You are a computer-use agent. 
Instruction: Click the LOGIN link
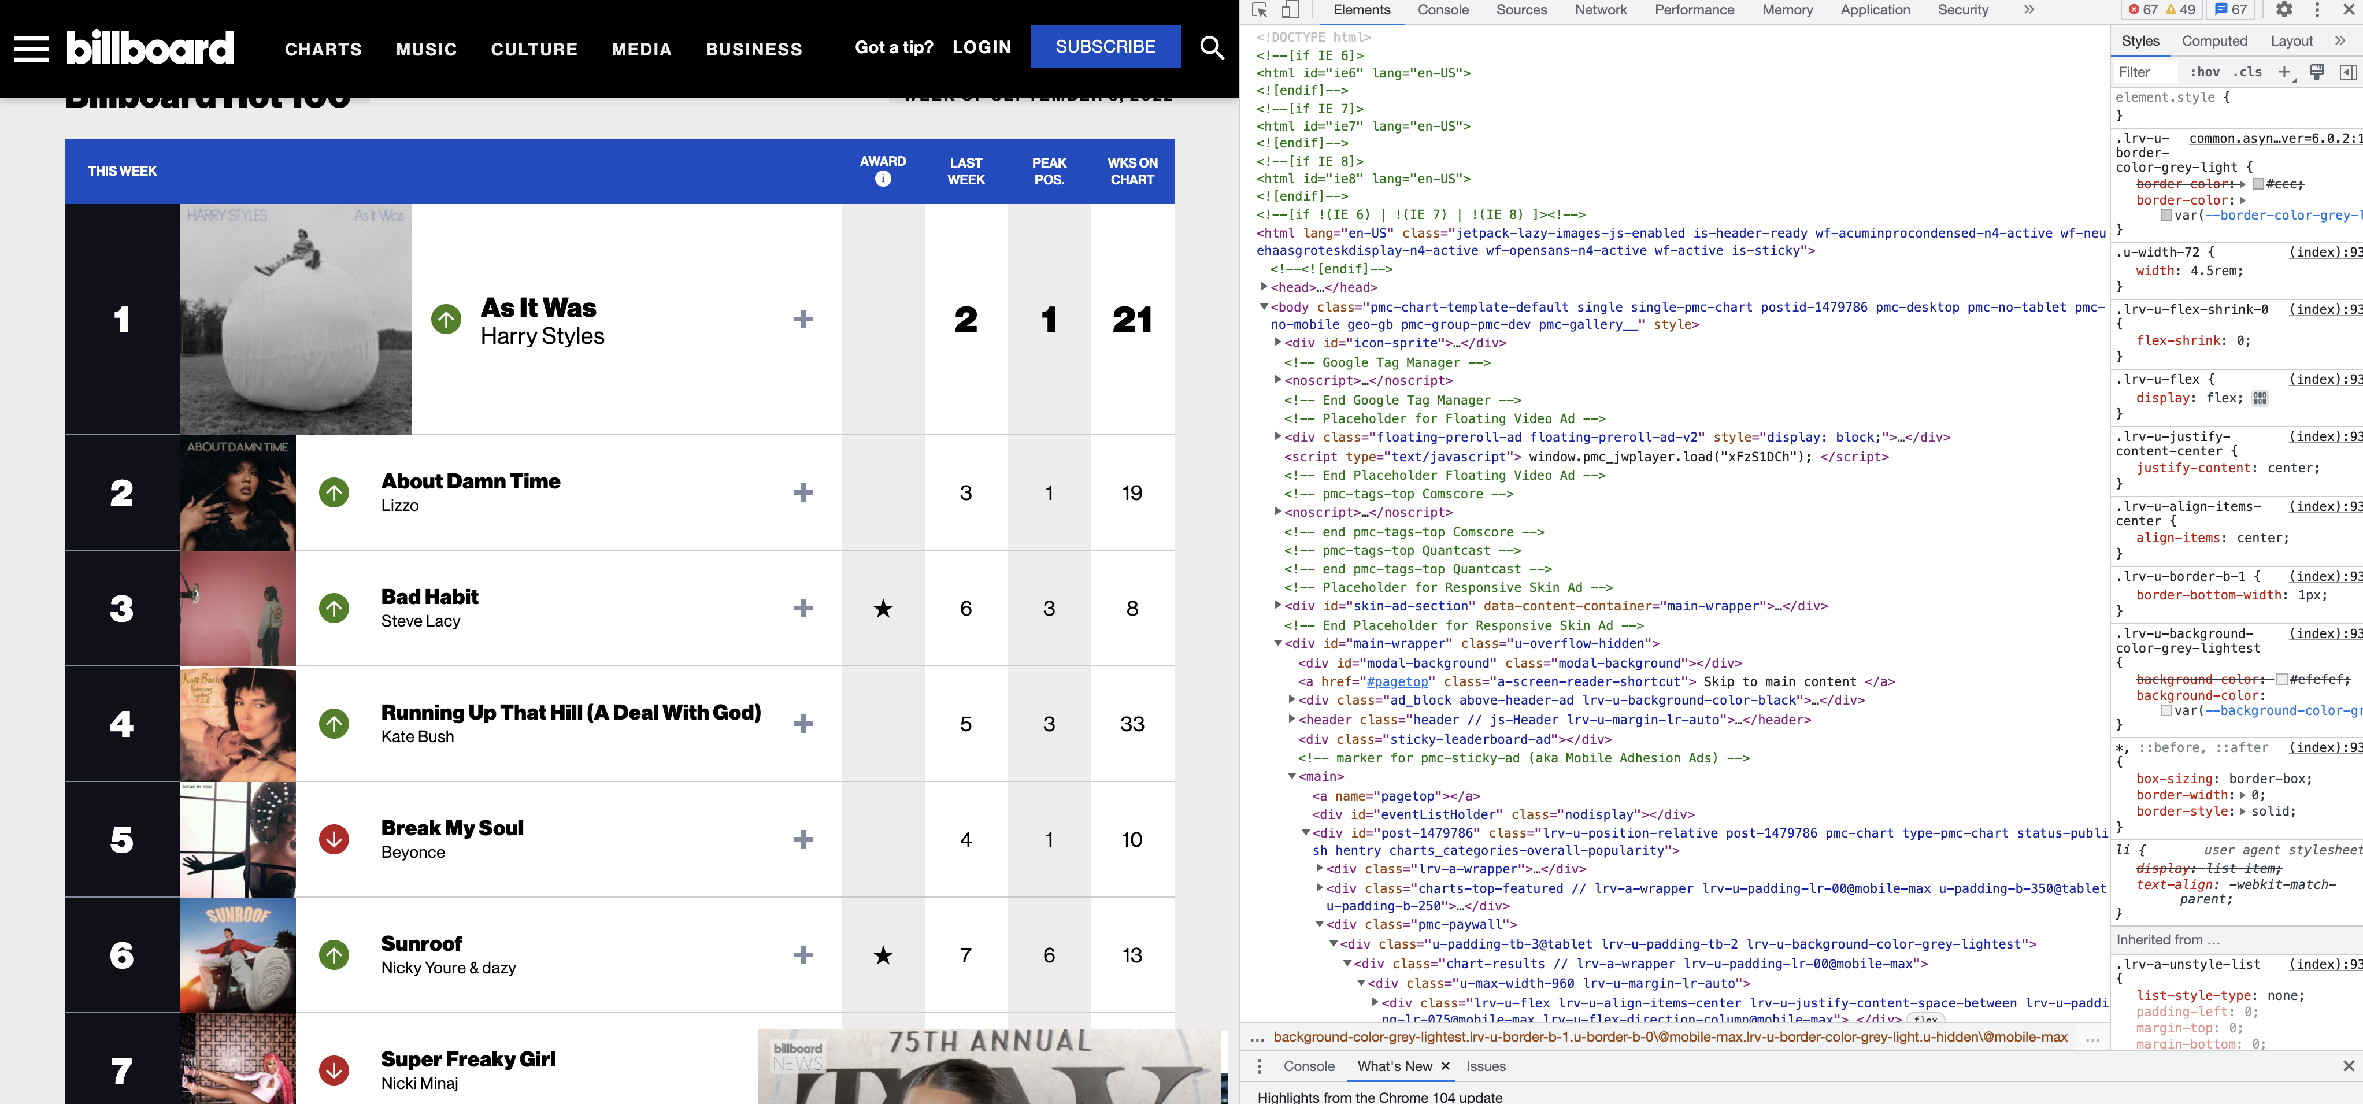(982, 47)
